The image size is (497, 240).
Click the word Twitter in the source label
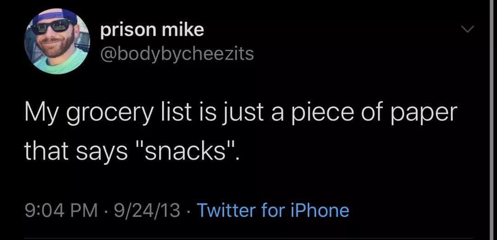click(226, 211)
